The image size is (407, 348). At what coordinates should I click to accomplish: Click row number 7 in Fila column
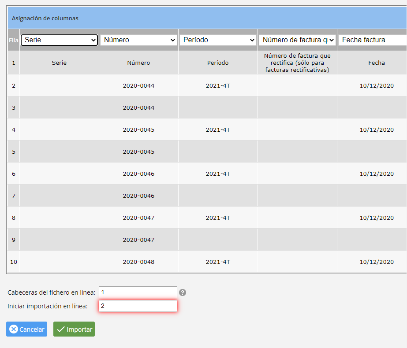pos(14,196)
